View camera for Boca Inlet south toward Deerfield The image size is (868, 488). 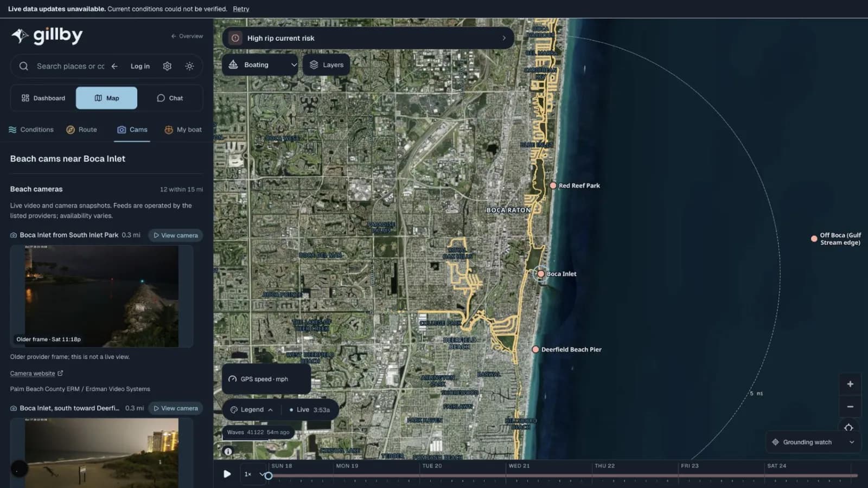(176, 408)
